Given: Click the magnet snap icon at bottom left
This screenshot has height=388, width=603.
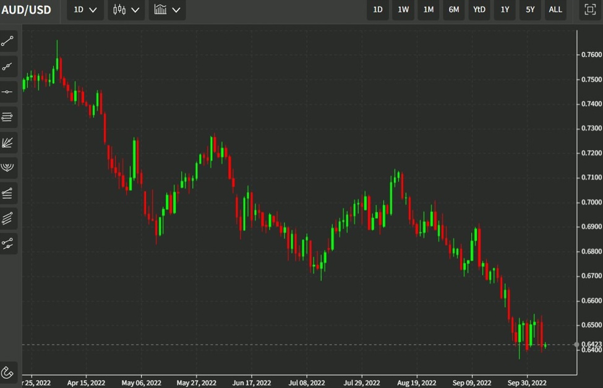Looking at the screenshot, I should click(x=9, y=371).
